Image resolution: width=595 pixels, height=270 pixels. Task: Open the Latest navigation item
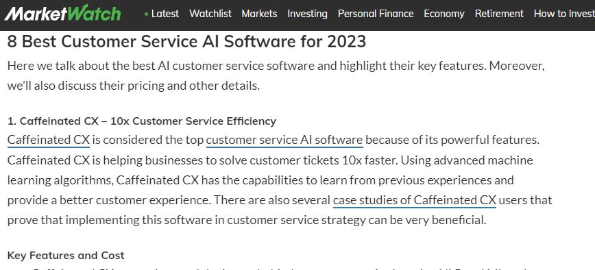[165, 14]
